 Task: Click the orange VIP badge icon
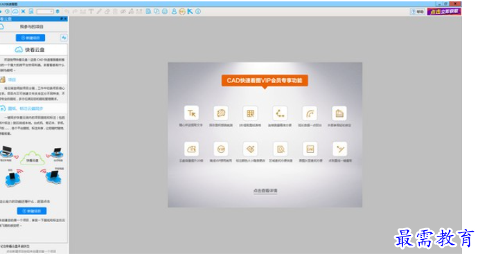pyautogui.click(x=182, y=12)
